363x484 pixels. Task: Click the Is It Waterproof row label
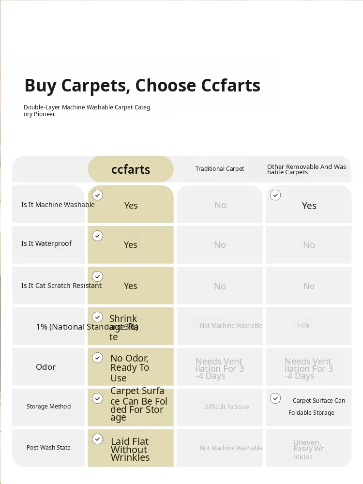point(46,243)
